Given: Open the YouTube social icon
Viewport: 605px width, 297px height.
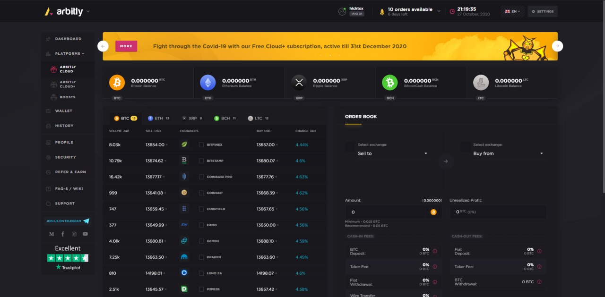Looking at the screenshot, I should [85, 234].
